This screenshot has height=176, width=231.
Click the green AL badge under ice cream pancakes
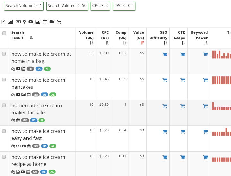53,95
